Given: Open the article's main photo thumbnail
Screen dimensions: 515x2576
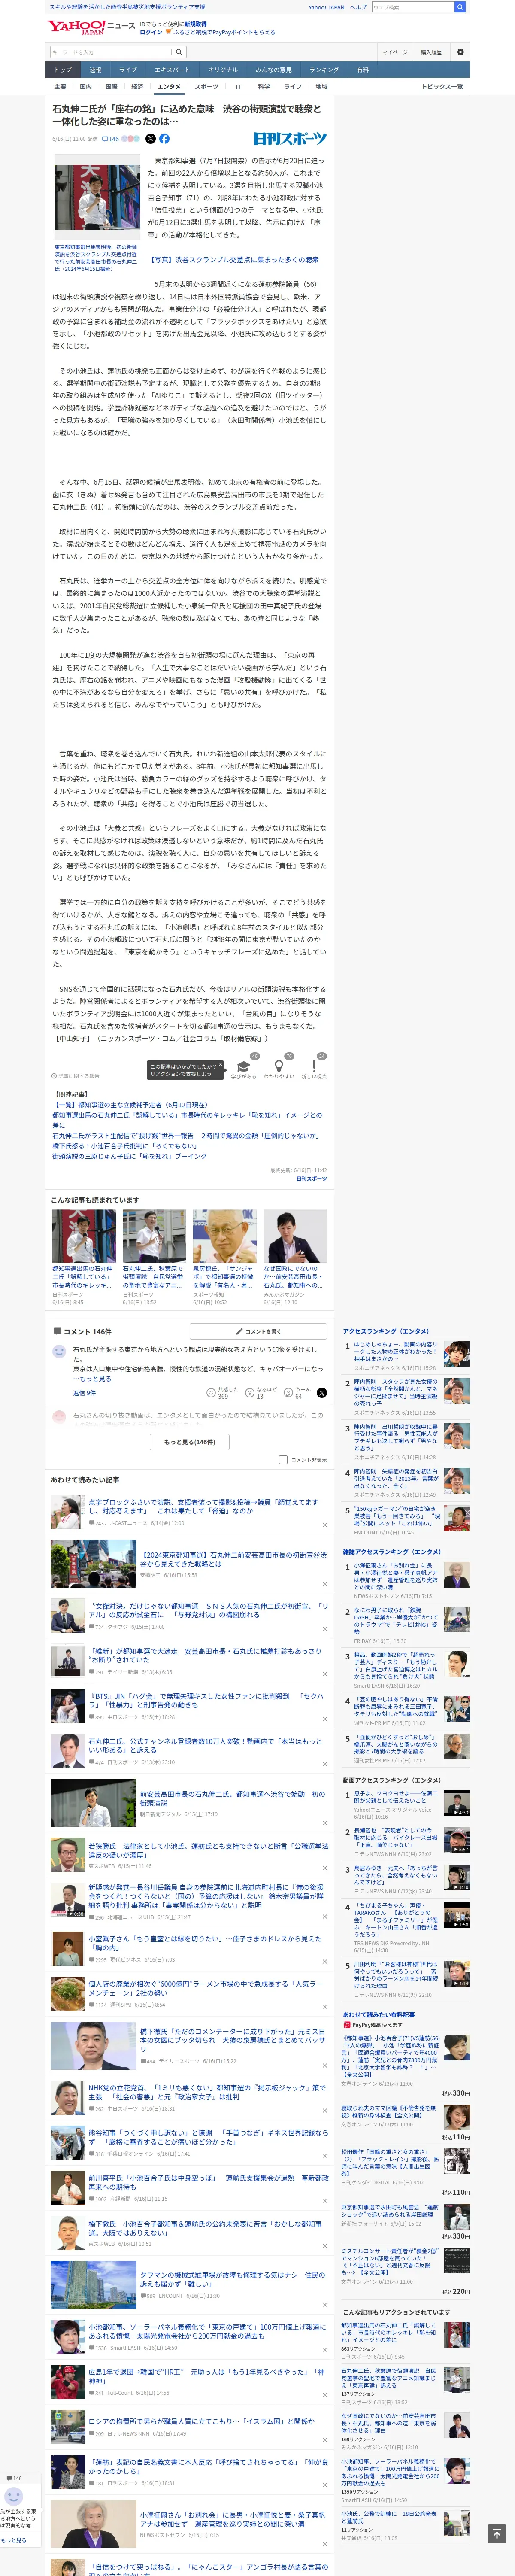Looking at the screenshot, I should (x=97, y=198).
